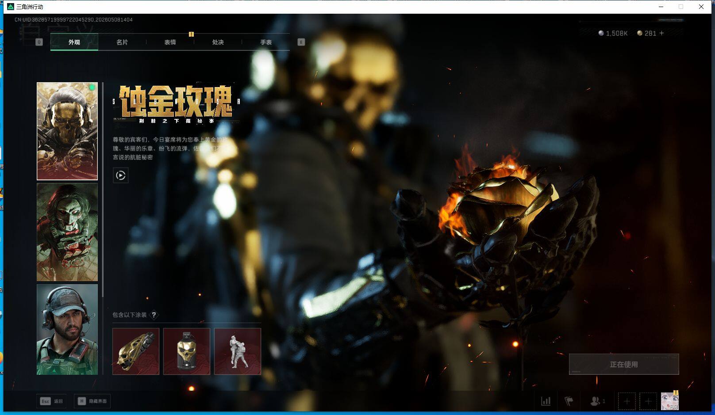The image size is (715, 415).
Task: Play the 蚀金玫瑰 skin preview video
Action: coord(120,175)
